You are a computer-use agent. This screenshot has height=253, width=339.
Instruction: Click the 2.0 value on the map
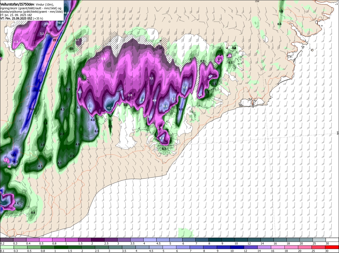click(x=110, y=126)
